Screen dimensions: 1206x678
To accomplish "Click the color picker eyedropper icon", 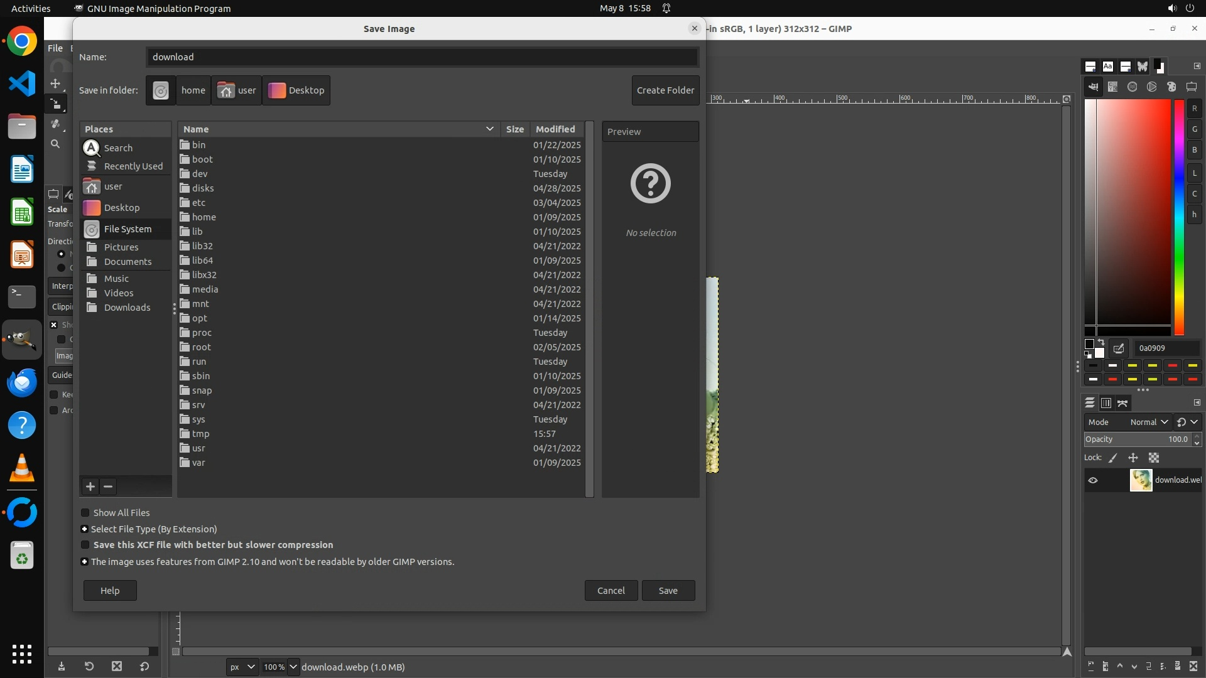I will click(x=1119, y=348).
